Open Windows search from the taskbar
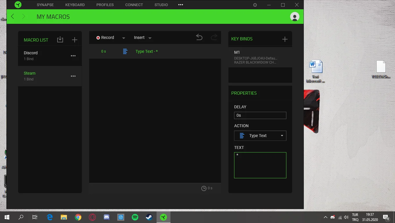This screenshot has height=223, width=395. [x=21, y=217]
